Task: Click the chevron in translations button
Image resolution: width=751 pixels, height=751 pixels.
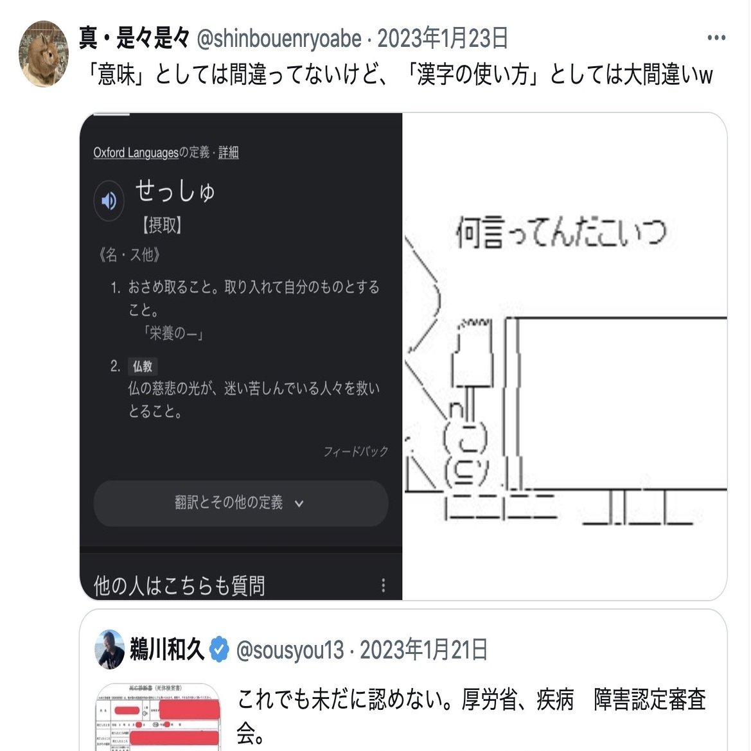Action: point(299,504)
